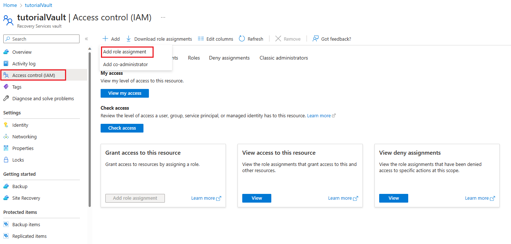Screen dimensions: 511x244
Task: Collapse the sidebar with double chevron
Action: 86,39
